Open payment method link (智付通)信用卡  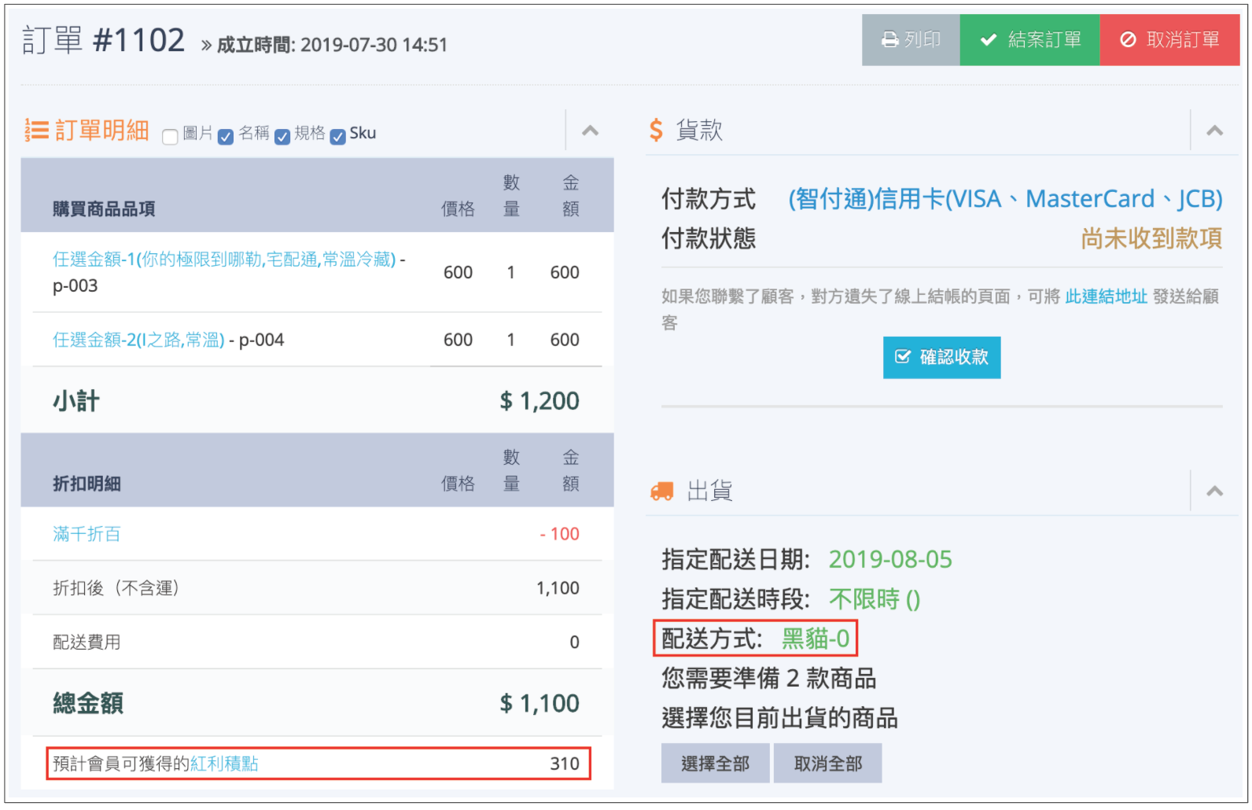pyautogui.click(x=1005, y=199)
